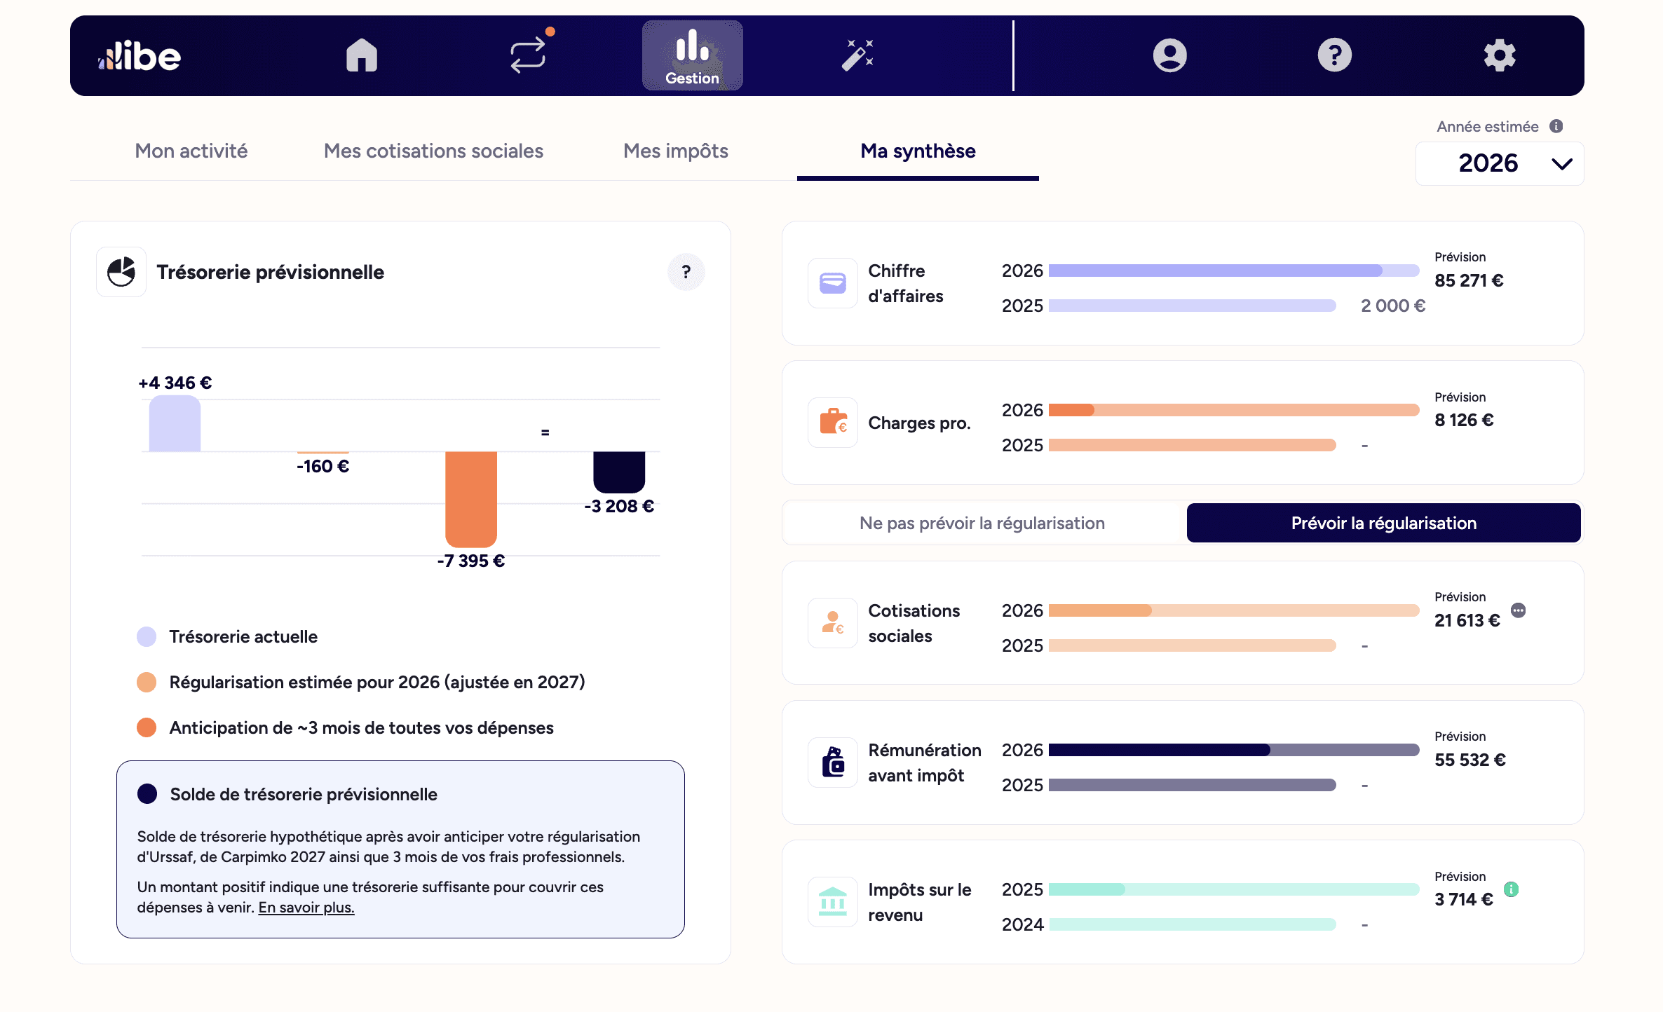Follow the En savoir plus link
This screenshot has width=1663, height=1012.
[x=306, y=908]
